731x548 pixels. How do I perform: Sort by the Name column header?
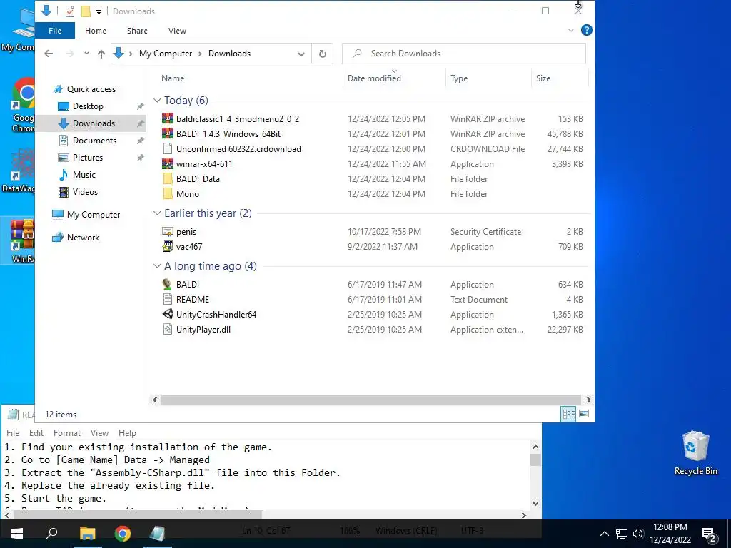(x=173, y=78)
